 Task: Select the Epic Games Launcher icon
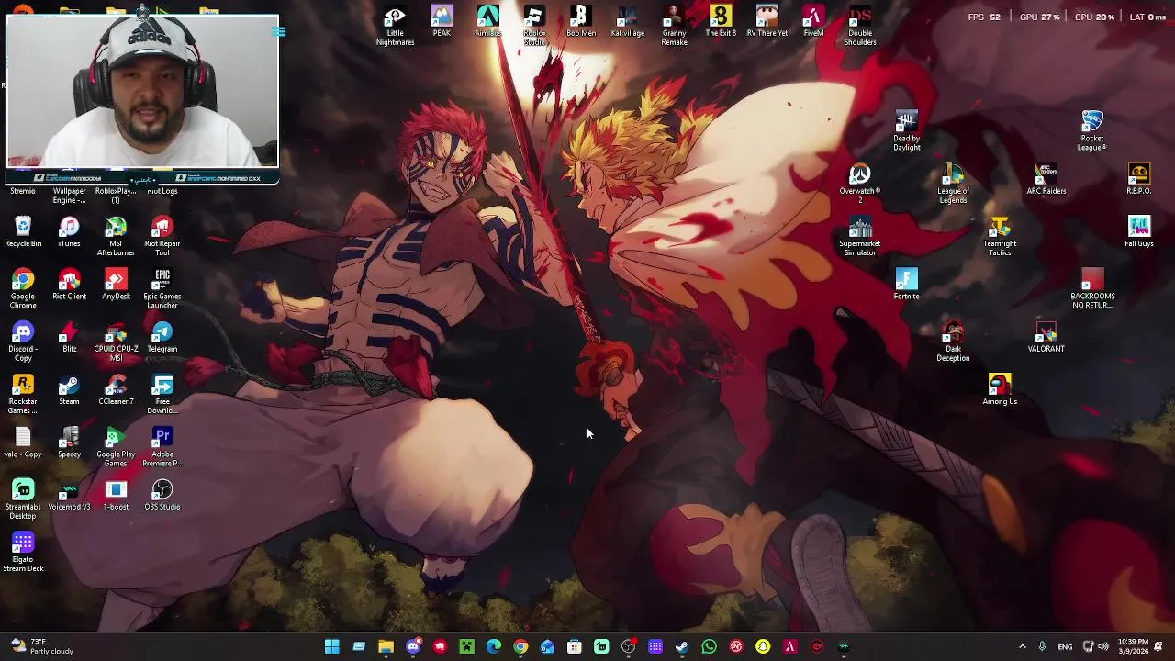click(162, 289)
